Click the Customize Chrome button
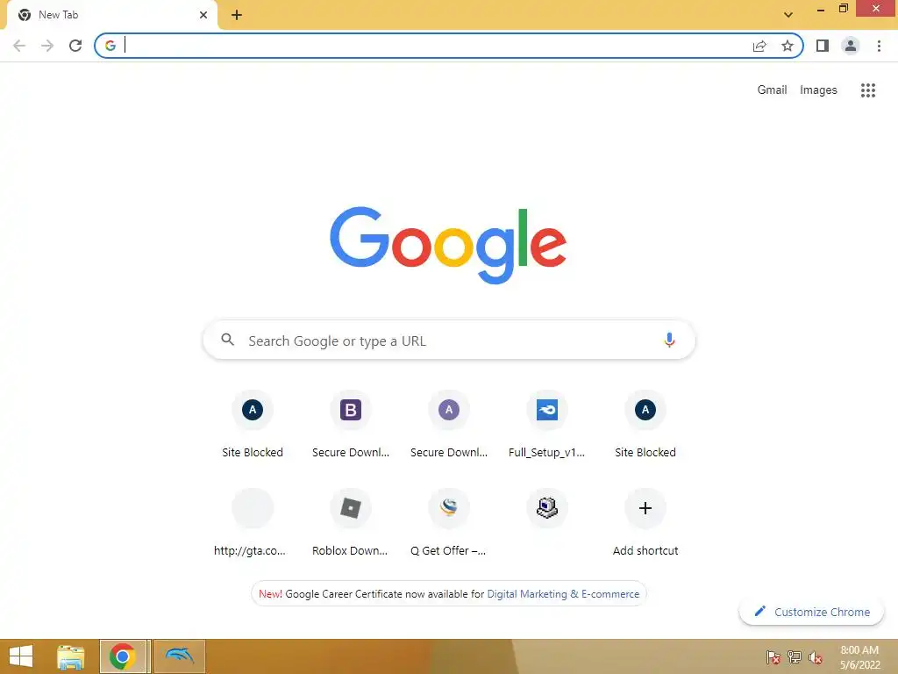 [811, 612]
